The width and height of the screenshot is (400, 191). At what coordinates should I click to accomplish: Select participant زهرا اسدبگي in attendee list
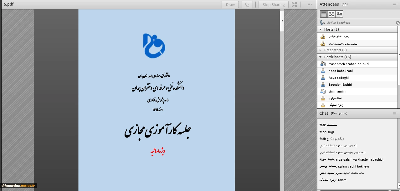click(x=357, y=105)
